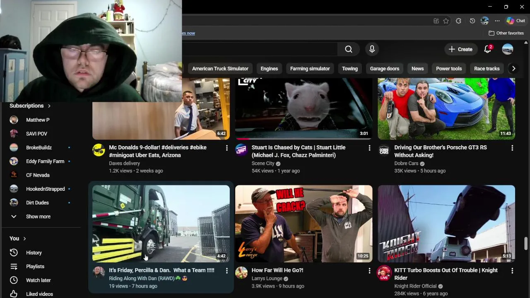Image resolution: width=530 pixels, height=298 pixels.
Task: Open Knight Rider Official live avatar
Action: 384,273
